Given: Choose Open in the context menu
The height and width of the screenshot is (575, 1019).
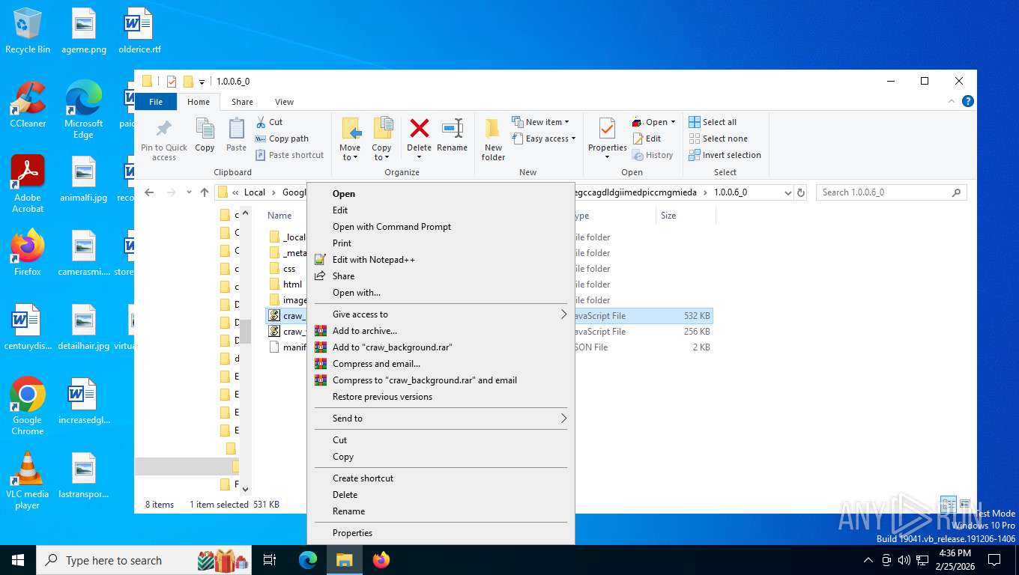Looking at the screenshot, I should [x=441, y=193].
